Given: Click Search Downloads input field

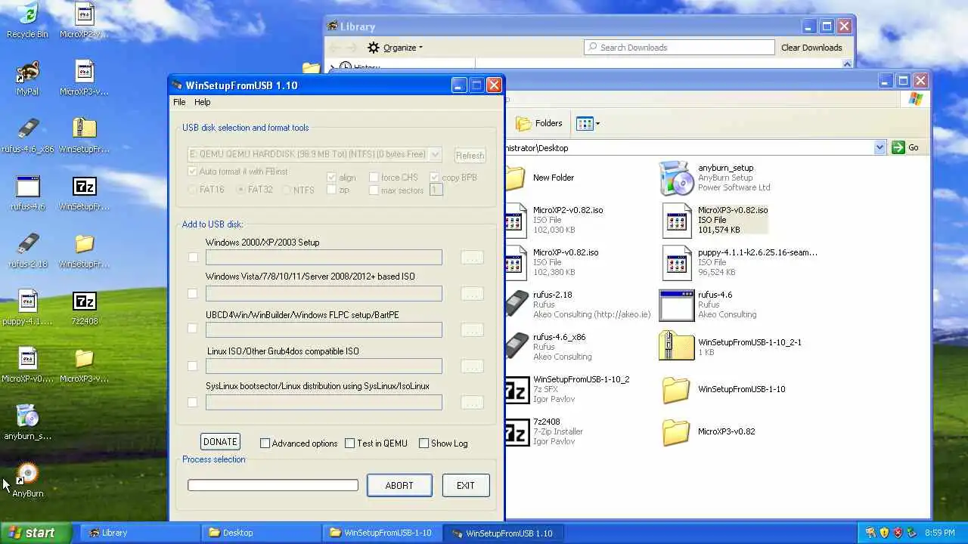Looking at the screenshot, I should (679, 47).
